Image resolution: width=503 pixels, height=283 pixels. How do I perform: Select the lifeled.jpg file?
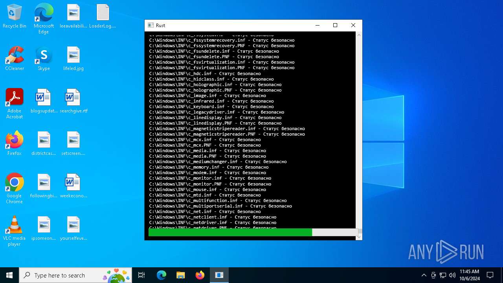[73, 59]
